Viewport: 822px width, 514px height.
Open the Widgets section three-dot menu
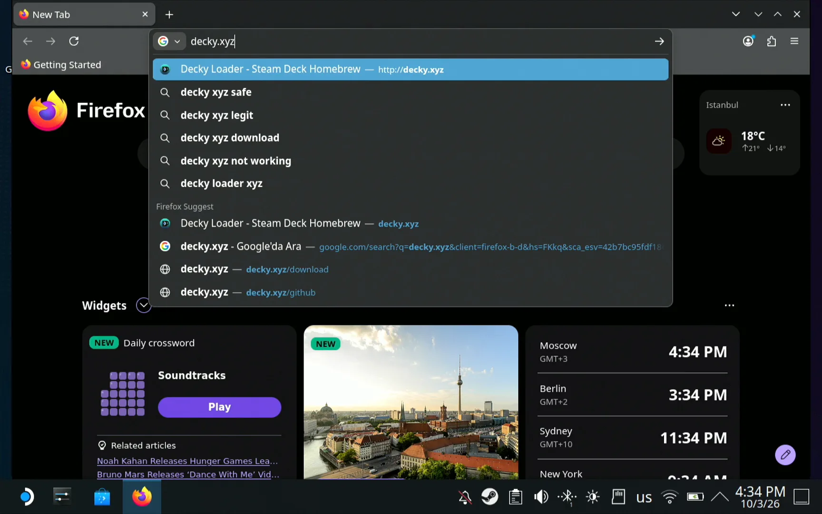click(x=729, y=306)
